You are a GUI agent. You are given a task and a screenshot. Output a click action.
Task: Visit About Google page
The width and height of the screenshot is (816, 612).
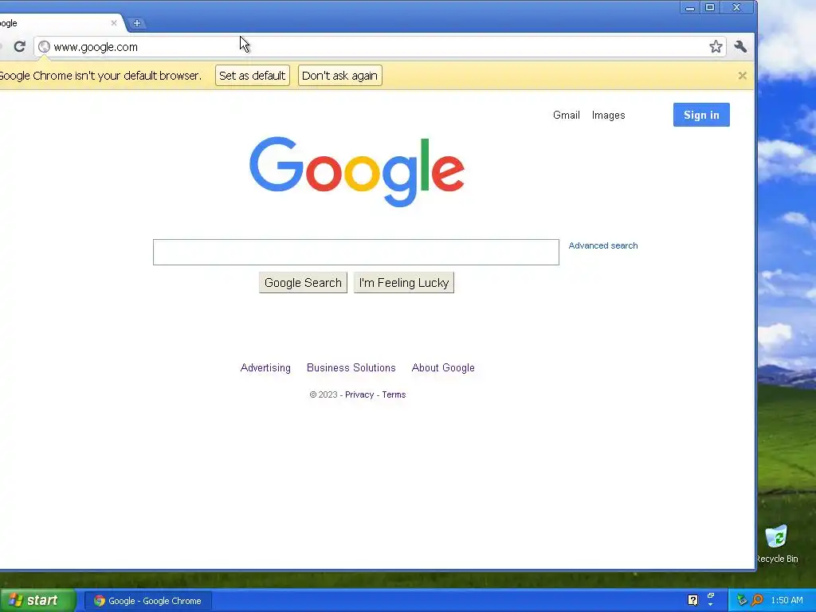coord(443,368)
